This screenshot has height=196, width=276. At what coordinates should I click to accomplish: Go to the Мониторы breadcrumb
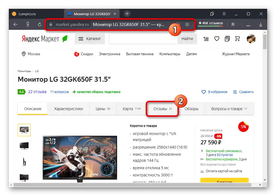[24, 71]
